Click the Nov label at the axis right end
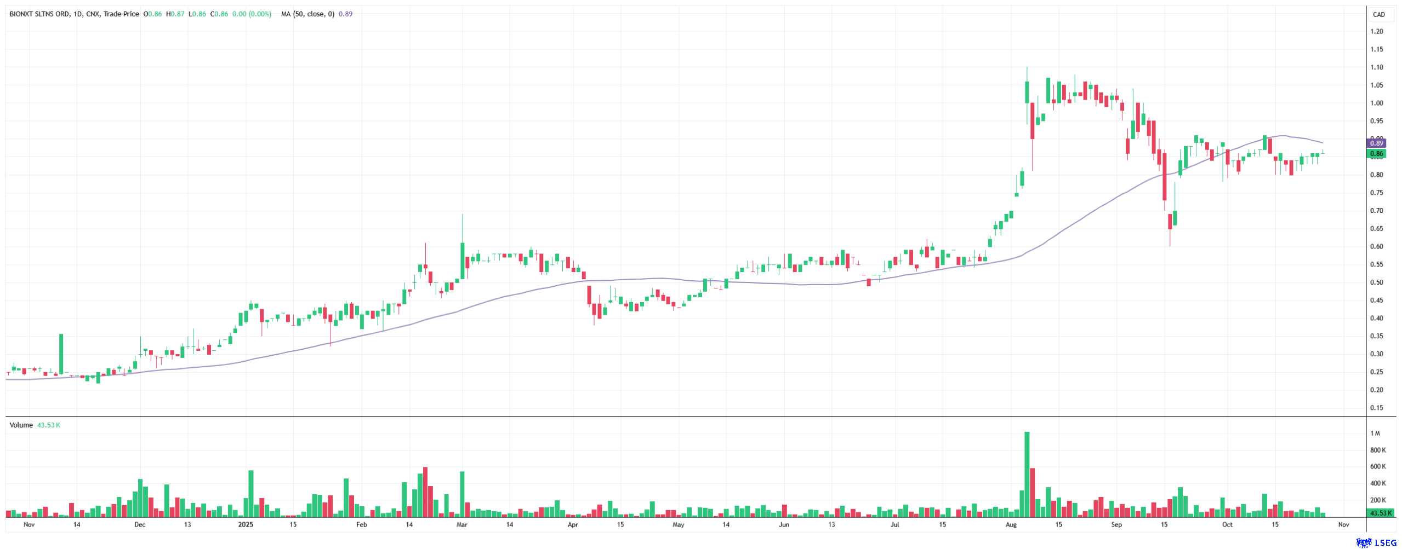The height and width of the screenshot is (549, 1402). tap(1343, 525)
